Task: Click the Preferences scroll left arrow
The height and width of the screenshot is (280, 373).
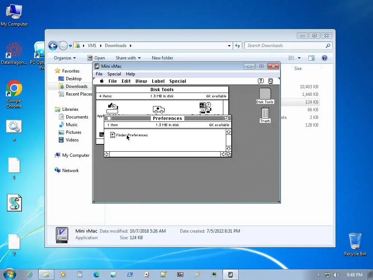Action: tap(107, 154)
